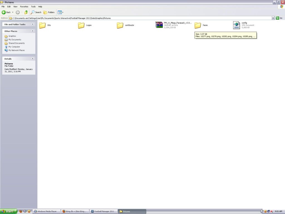Open the File menu
The image size is (285, 214).
3,7
